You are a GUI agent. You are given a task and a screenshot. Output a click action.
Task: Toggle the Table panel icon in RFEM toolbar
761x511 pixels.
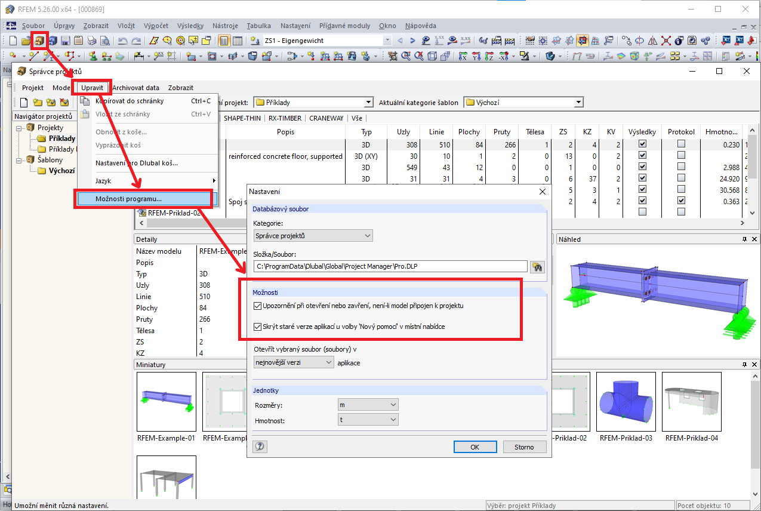click(x=238, y=41)
